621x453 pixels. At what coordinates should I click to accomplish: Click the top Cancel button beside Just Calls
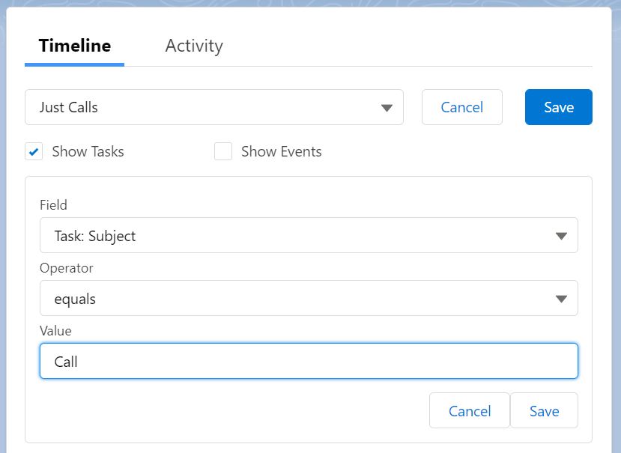coord(461,107)
